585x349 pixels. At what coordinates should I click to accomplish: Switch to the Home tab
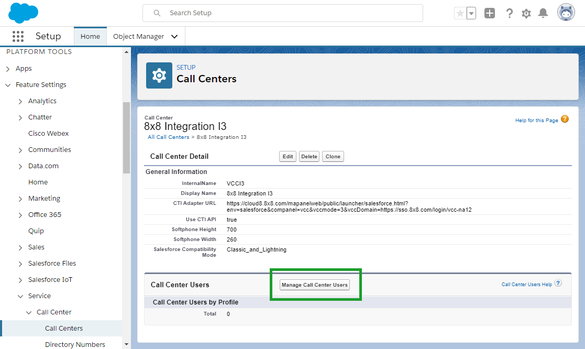click(x=90, y=37)
